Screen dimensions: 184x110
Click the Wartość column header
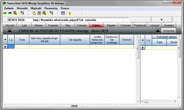click(126, 40)
